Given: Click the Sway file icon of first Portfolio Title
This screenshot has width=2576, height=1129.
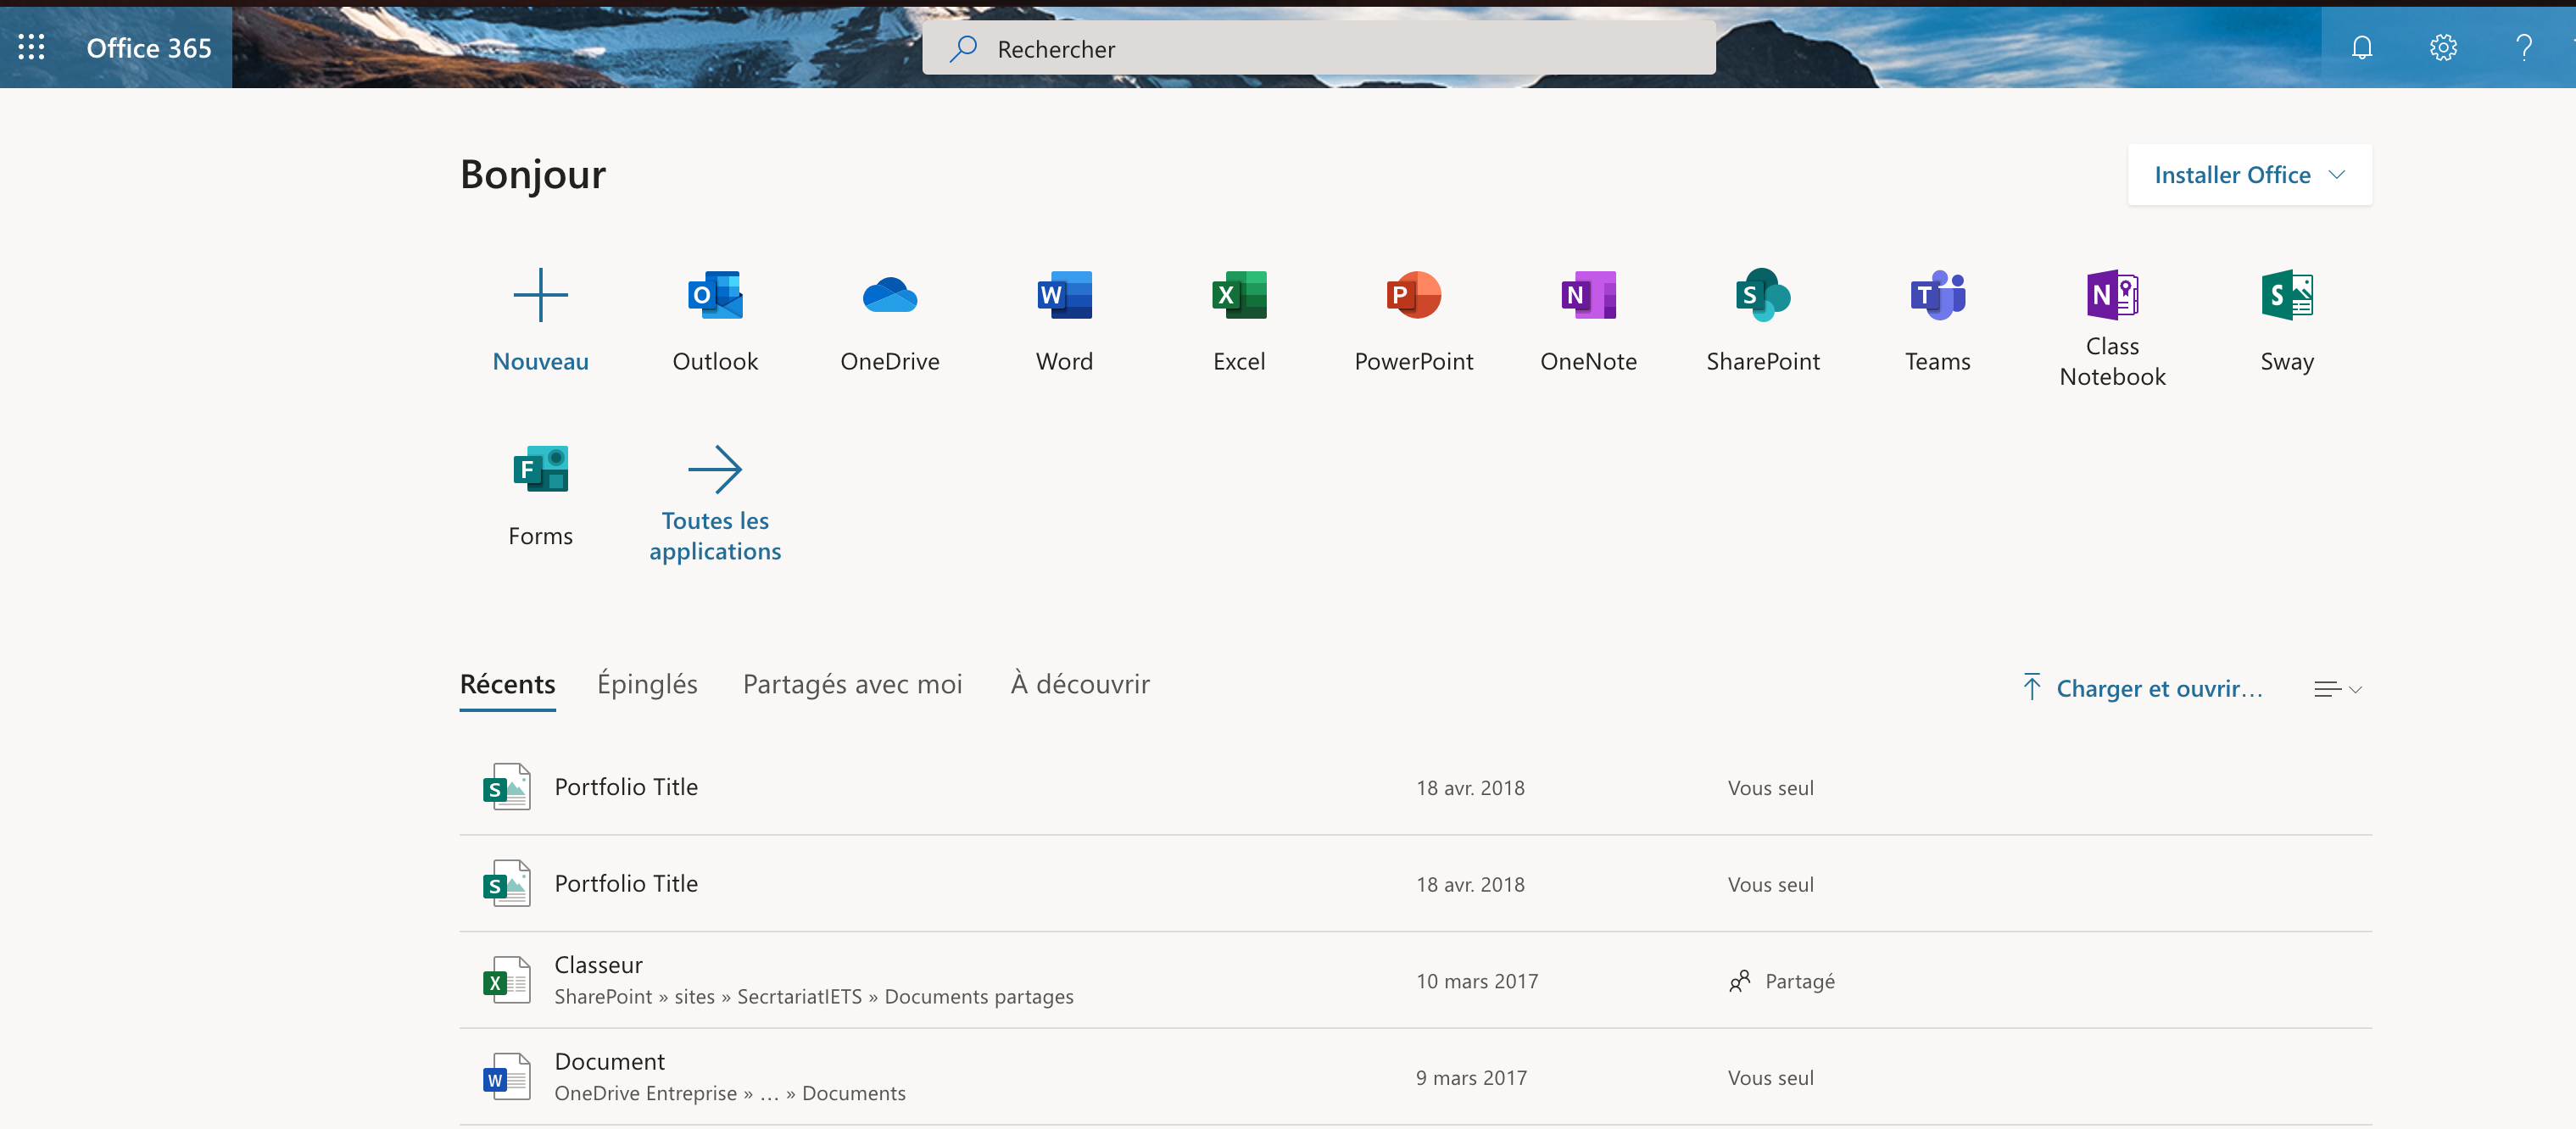Looking at the screenshot, I should tap(507, 787).
